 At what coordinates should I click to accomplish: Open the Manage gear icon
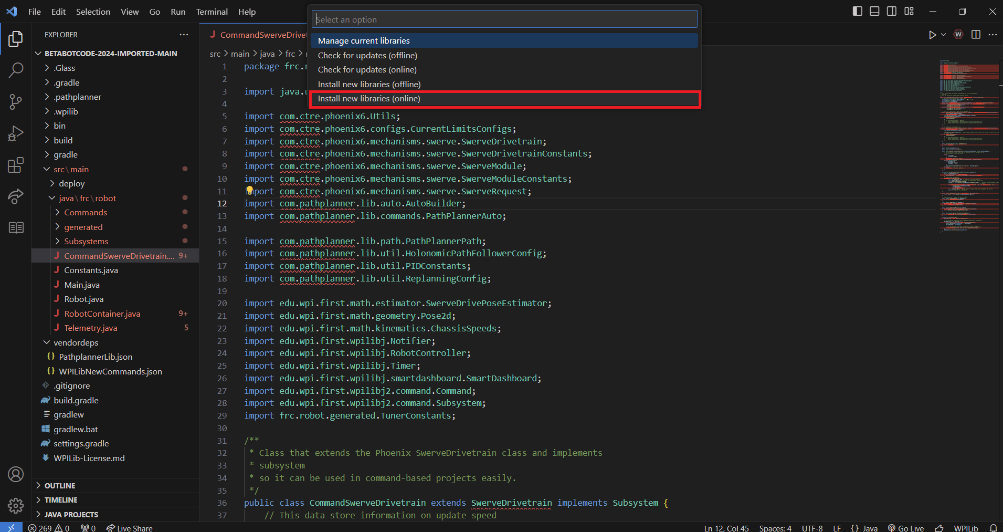coord(16,506)
